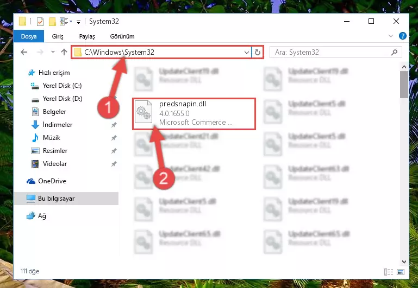The image size is (418, 288).
Task: Click the New folder quick access icon
Action: coord(52,21)
